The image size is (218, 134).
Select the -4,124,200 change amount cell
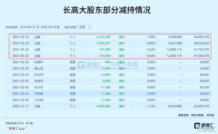pyautogui.click(x=103, y=37)
